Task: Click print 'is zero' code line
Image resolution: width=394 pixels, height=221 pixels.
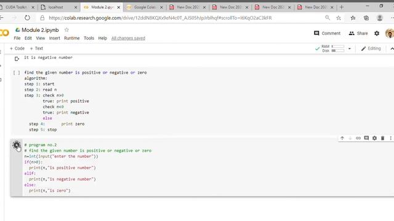Action: click(50, 190)
